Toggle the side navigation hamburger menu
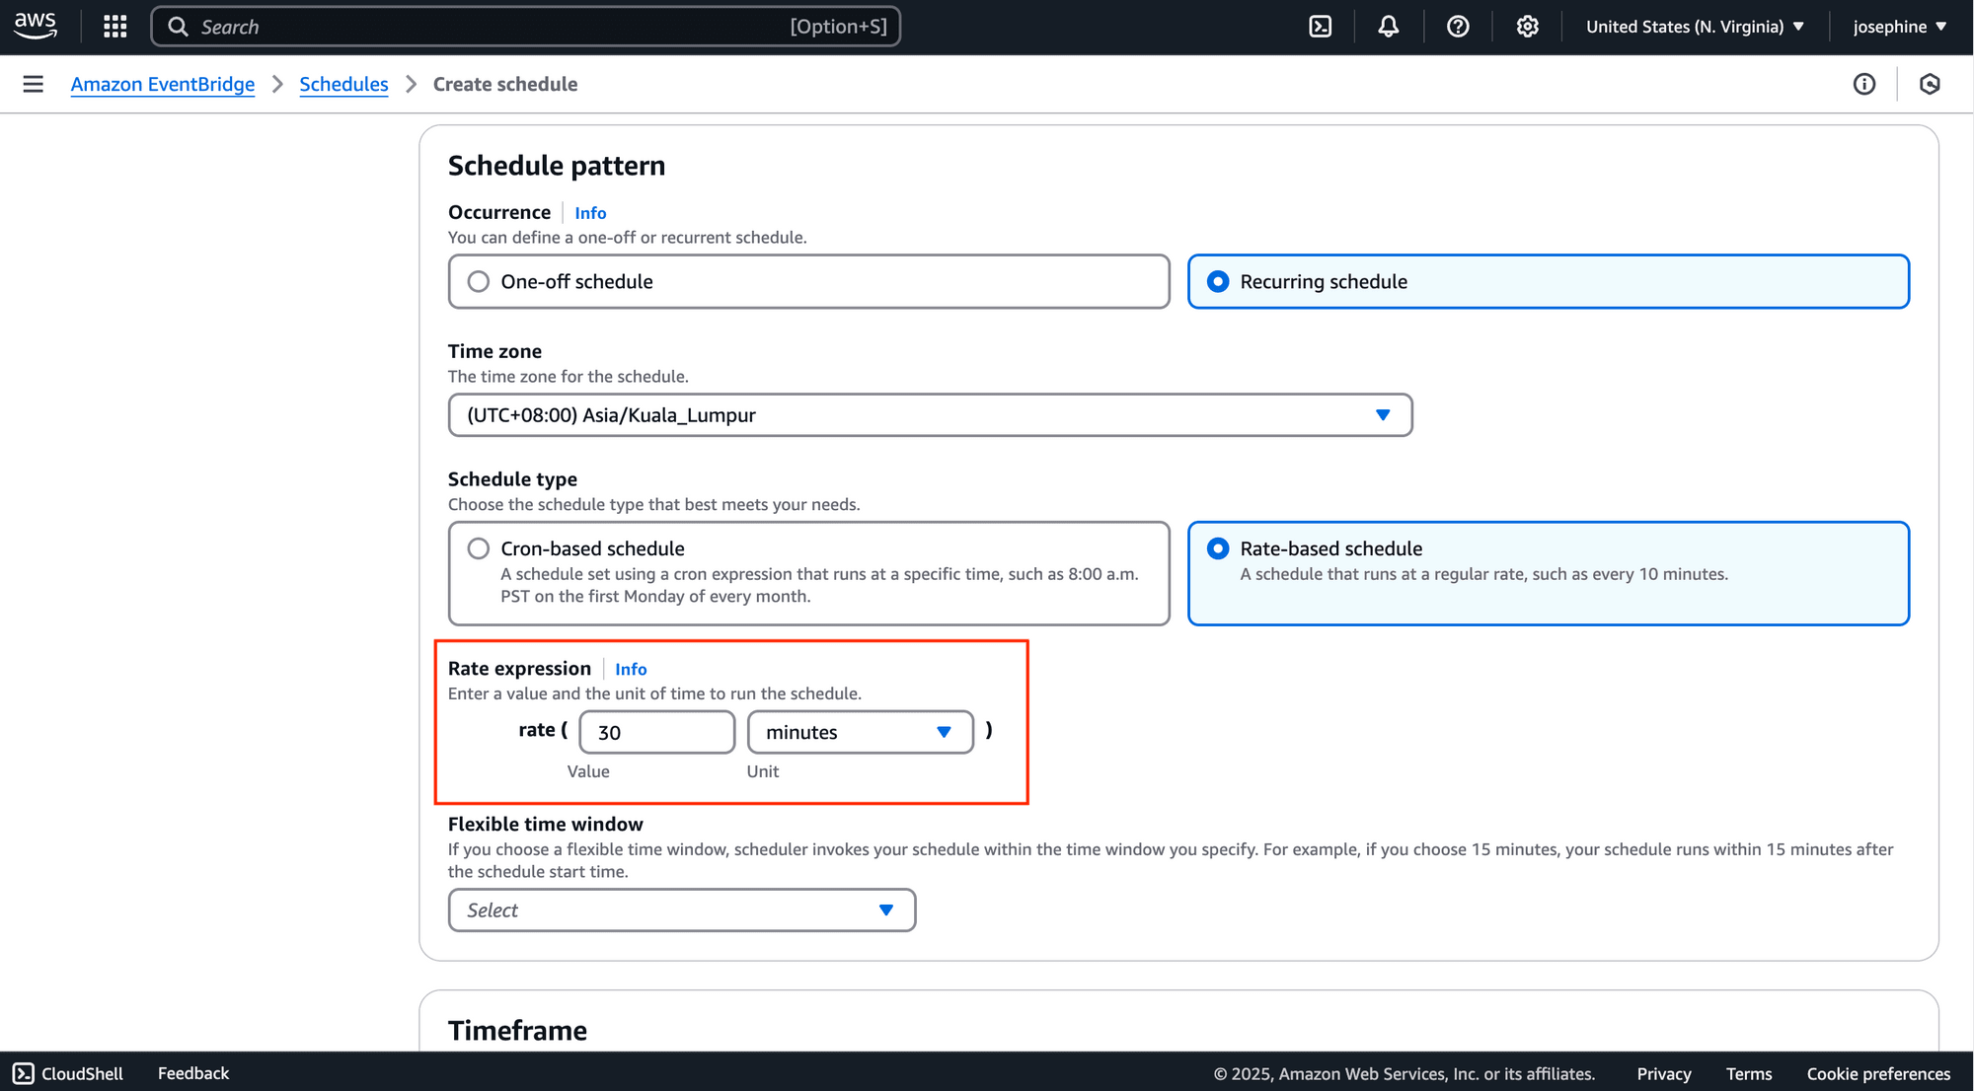Screen dimensions: 1974x1091 33,84
